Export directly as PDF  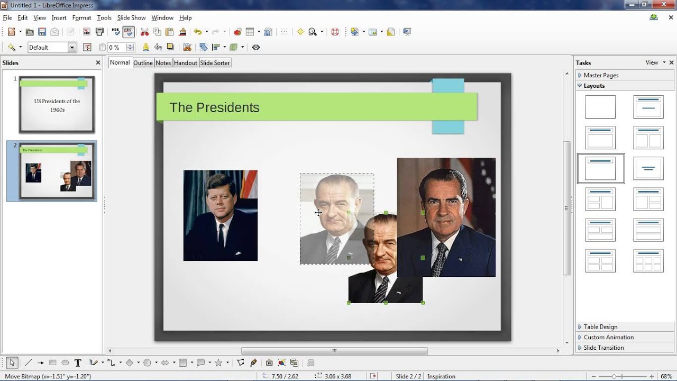tap(87, 32)
